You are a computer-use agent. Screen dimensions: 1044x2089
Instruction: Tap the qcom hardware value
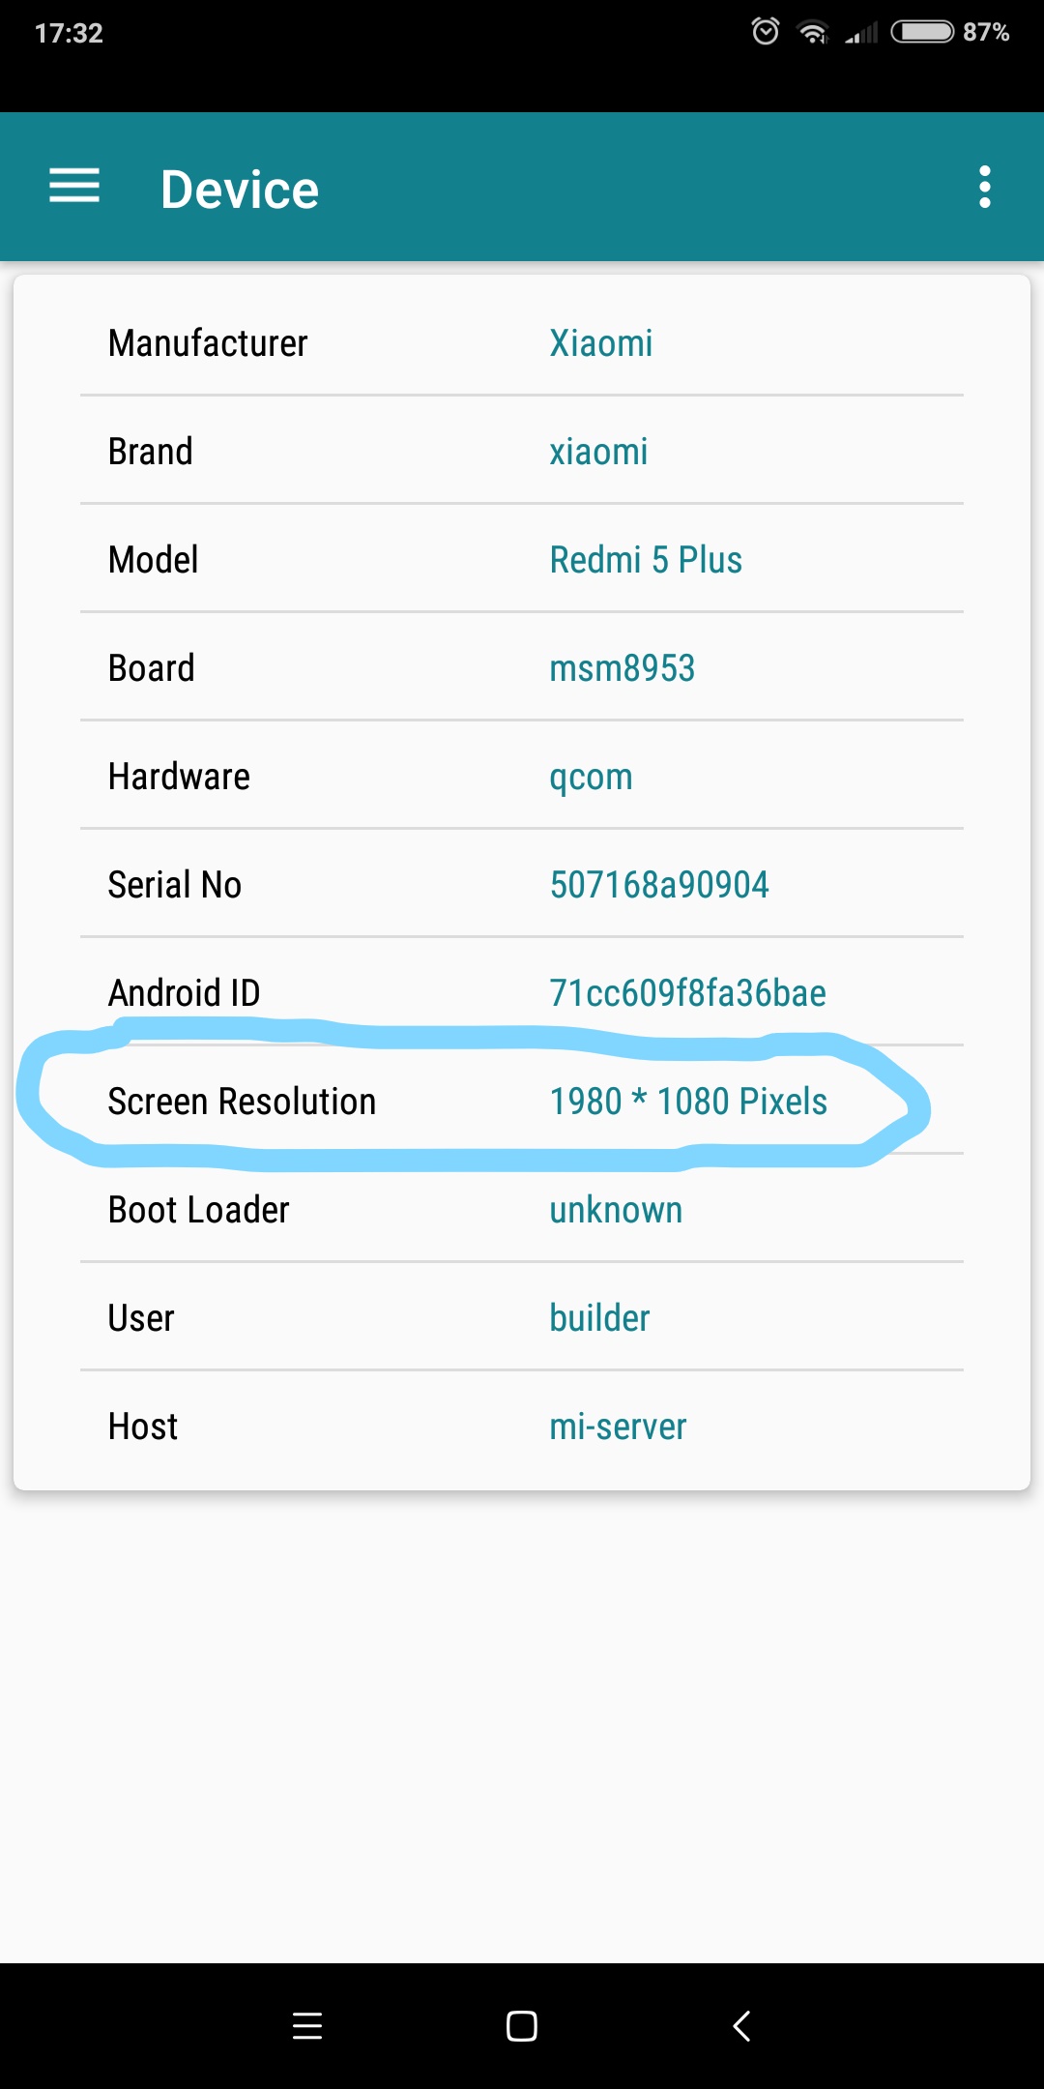click(591, 777)
